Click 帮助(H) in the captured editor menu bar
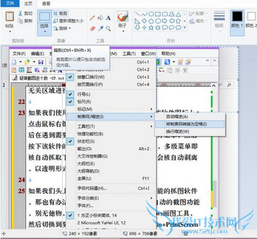The width and height of the screenshot is (257, 239). pyautogui.click(x=168, y=54)
